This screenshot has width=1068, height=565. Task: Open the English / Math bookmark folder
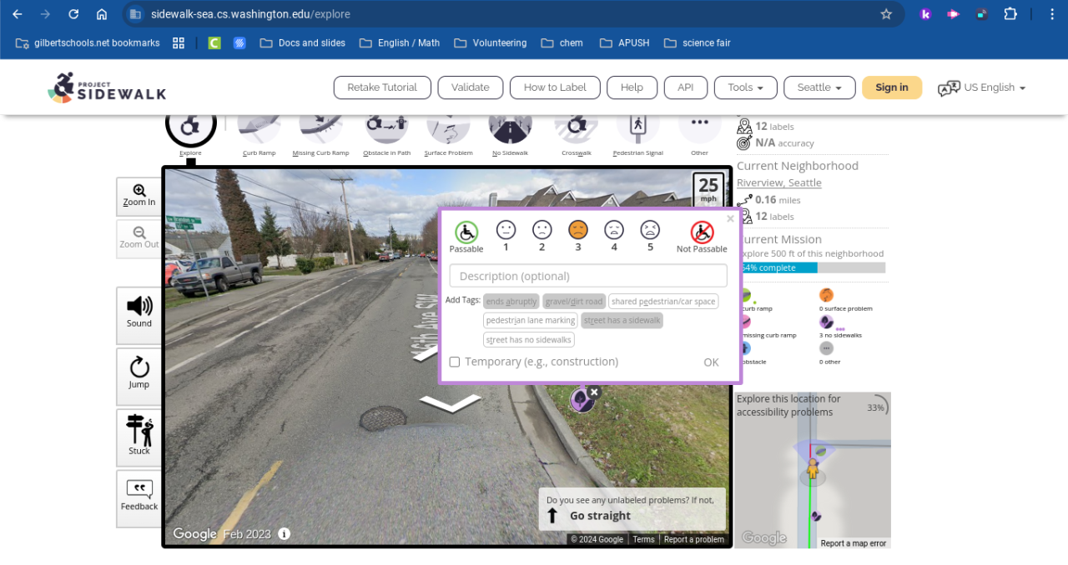click(399, 43)
